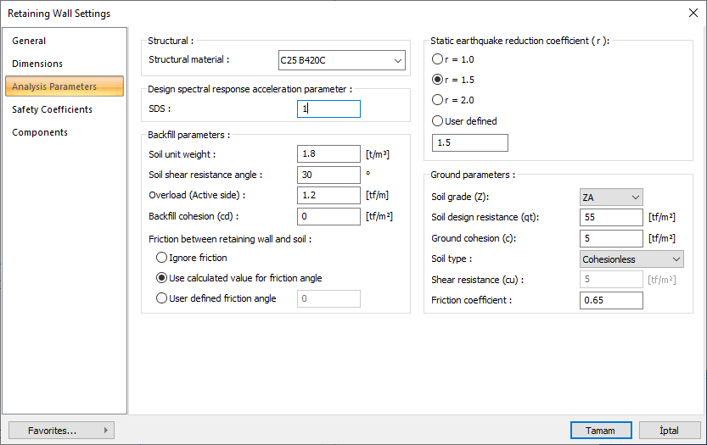Select Ignore friction option
The height and width of the screenshot is (445, 707).
162,258
